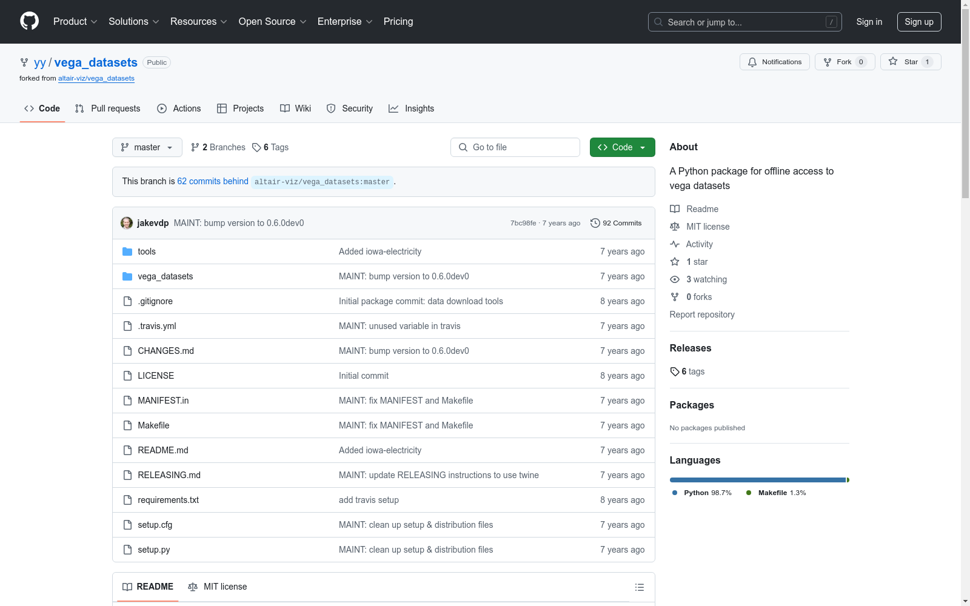
Task: Click the Go to file search box
Action: (x=515, y=147)
